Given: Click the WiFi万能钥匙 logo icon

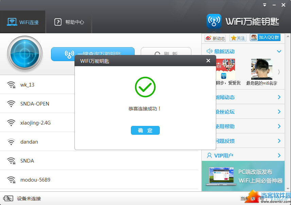Looking at the screenshot, I should tap(214, 21).
